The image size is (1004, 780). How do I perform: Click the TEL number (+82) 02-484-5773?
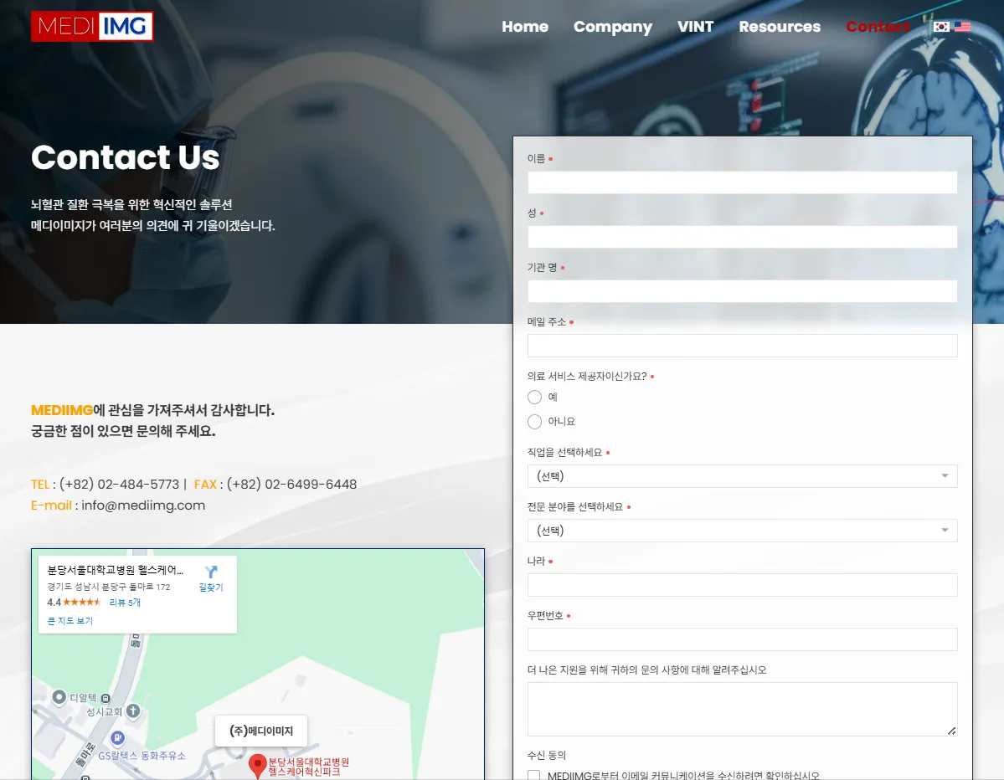[x=119, y=485]
